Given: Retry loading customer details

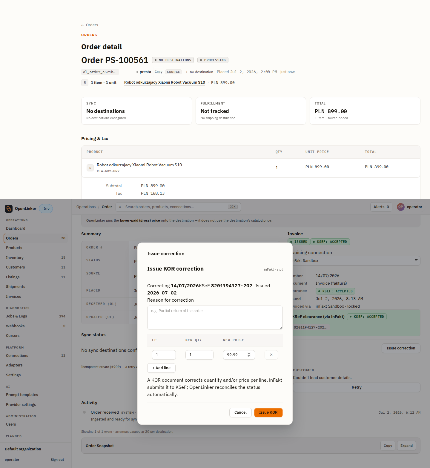Looking at the screenshot, I should tap(357, 387).
